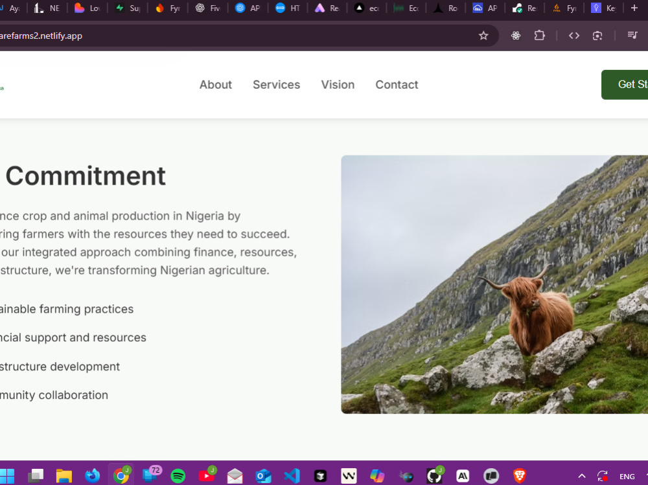Screen dimensions: 648x485
Task: Open the Mail envelope app on taskbar
Action: [x=235, y=476]
